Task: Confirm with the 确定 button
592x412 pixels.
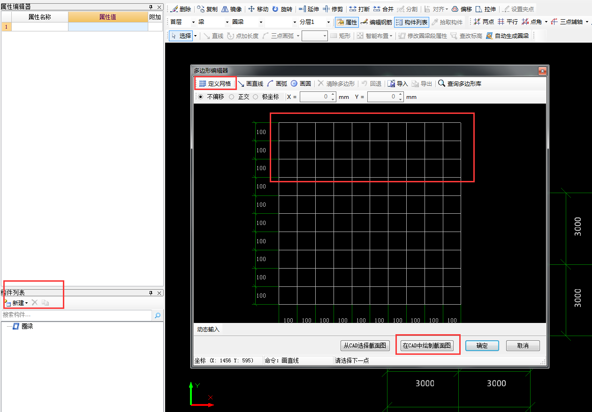Action: tap(482, 345)
